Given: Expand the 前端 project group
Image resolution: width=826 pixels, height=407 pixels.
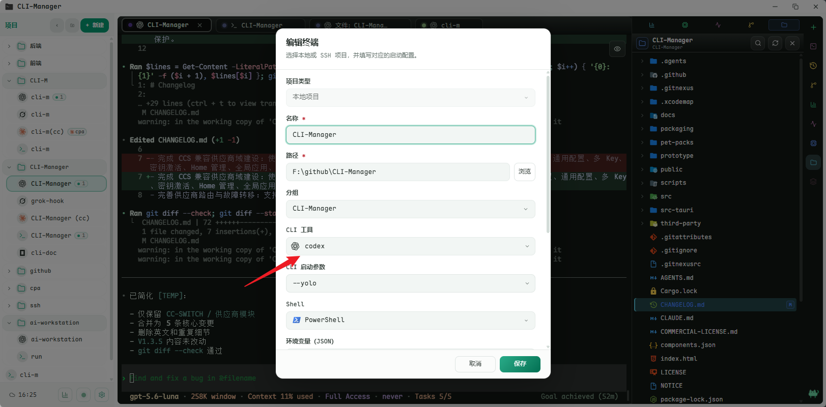Looking at the screenshot, I should pyautogui.click(x=9, y=64).
